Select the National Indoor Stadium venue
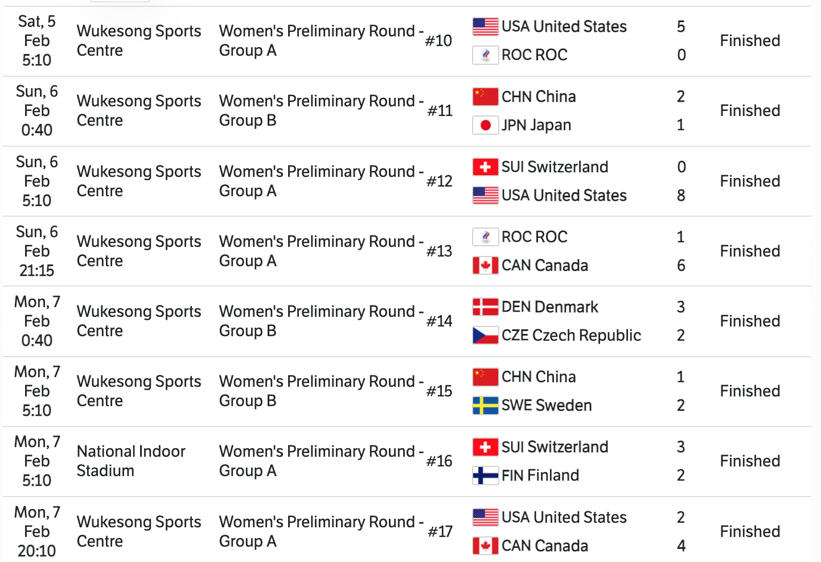Image resolution: width=821 pixels, height=562 pixels. click(x=131, y=461)
